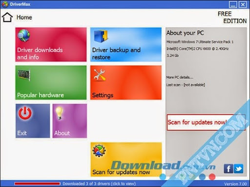250x187 pixels.
Task: Open the About tile label
Action: [62, 133]
